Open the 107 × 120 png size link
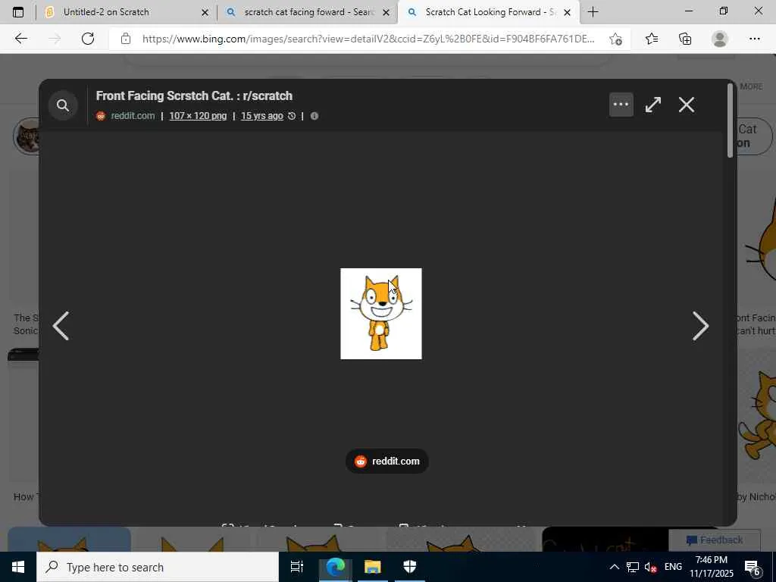Viewport: 776px width, 582px height. pyautogui.click(x=198, y=116)
